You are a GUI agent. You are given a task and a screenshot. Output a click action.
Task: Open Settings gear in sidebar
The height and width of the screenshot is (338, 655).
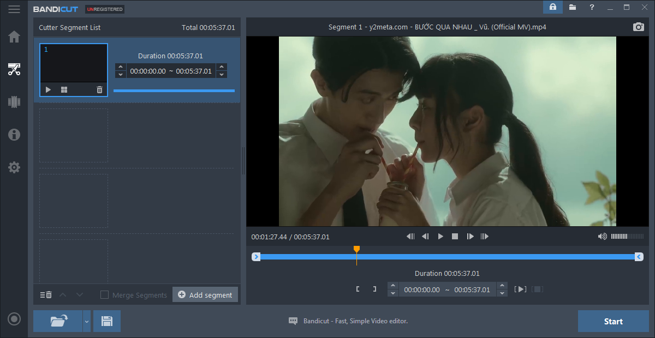14,167
